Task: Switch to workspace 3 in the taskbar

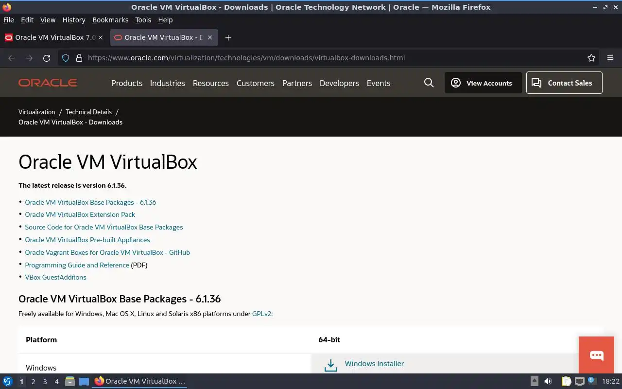Action: [x=45, y=382]
